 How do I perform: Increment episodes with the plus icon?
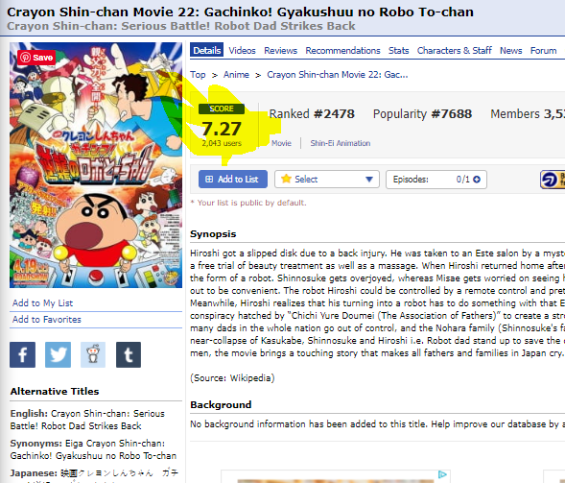coord(477,180)
